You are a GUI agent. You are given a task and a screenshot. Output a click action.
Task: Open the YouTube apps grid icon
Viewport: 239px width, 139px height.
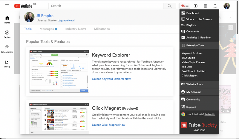point(206,6)
